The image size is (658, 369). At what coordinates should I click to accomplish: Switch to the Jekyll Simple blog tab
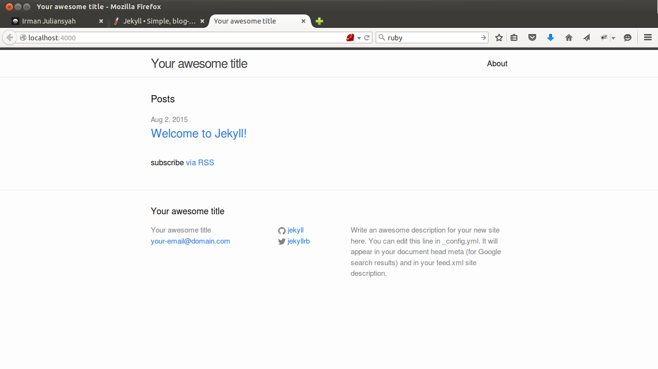tap(159, 21)
